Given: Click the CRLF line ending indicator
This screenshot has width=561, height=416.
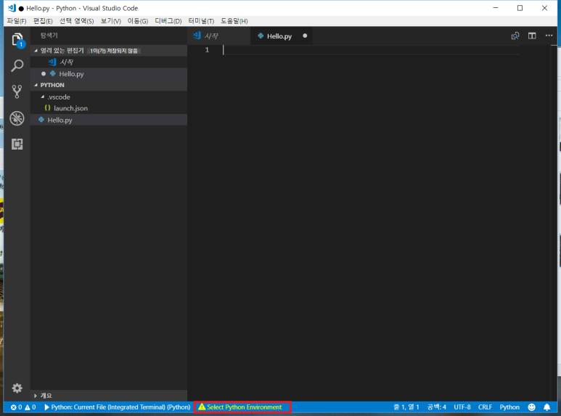Looking at the screenshot, I should (485, 407).
